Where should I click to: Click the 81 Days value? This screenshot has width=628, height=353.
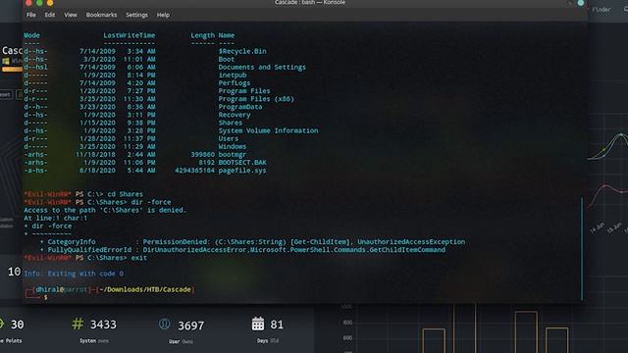click(x=277, y=325)
